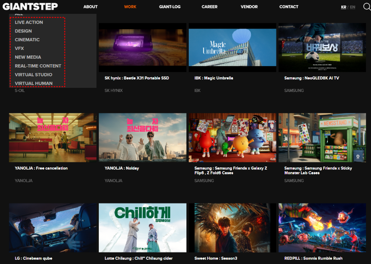Click 'SAMSUNG' label under Sticky Monster Lab

(x=294, y=181)
